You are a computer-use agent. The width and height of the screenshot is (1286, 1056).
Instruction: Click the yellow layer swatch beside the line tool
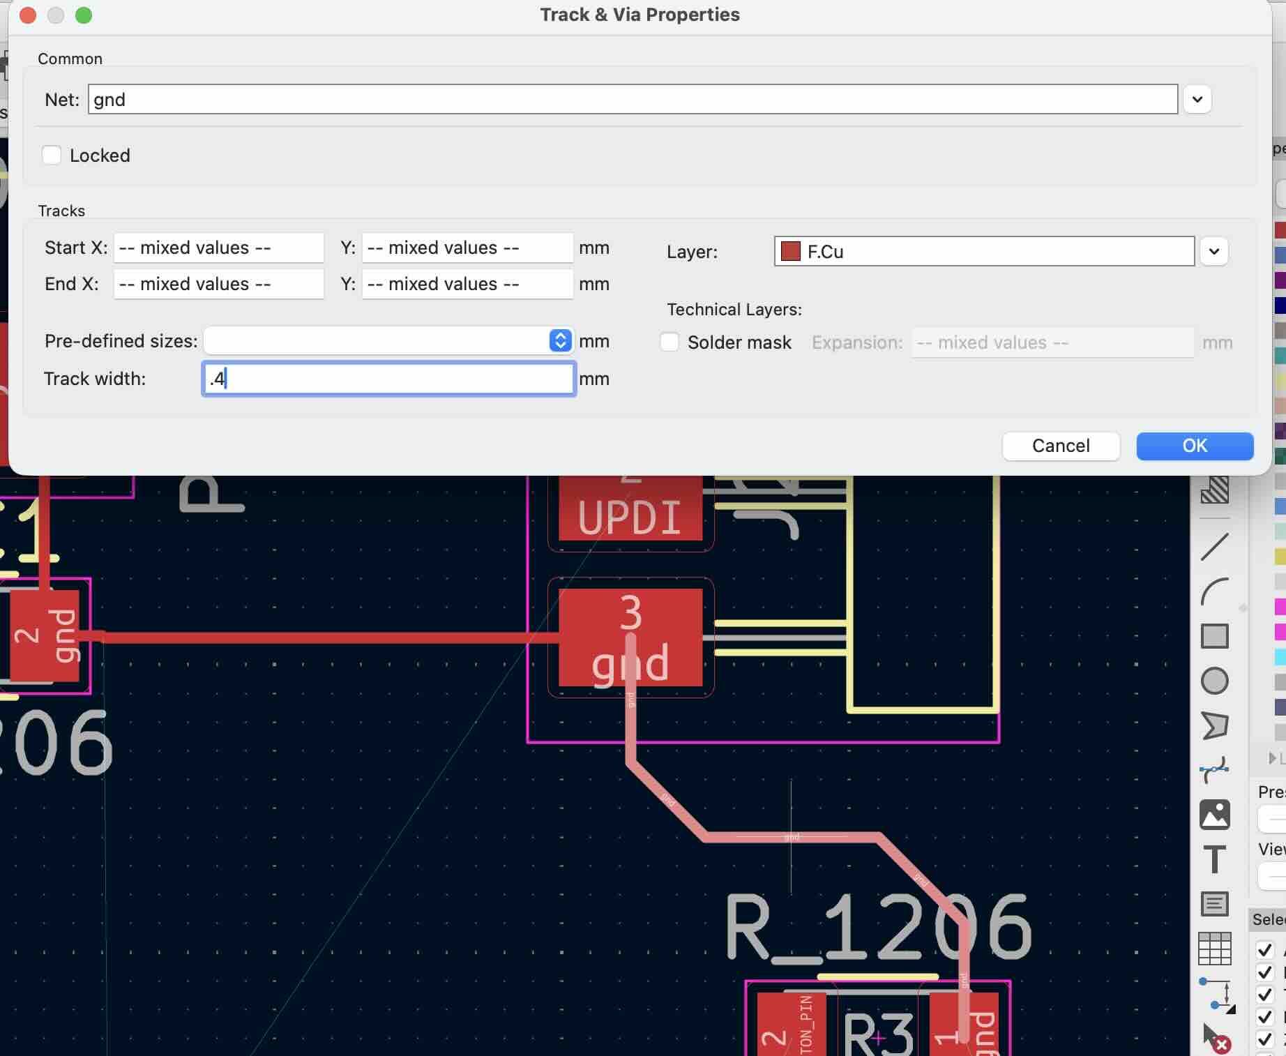click(x=1280, y=556)
